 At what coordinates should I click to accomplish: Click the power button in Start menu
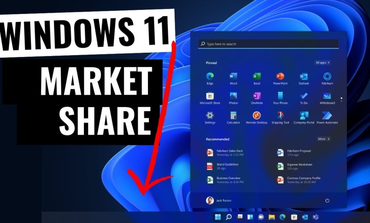click(x=327, y=201)
